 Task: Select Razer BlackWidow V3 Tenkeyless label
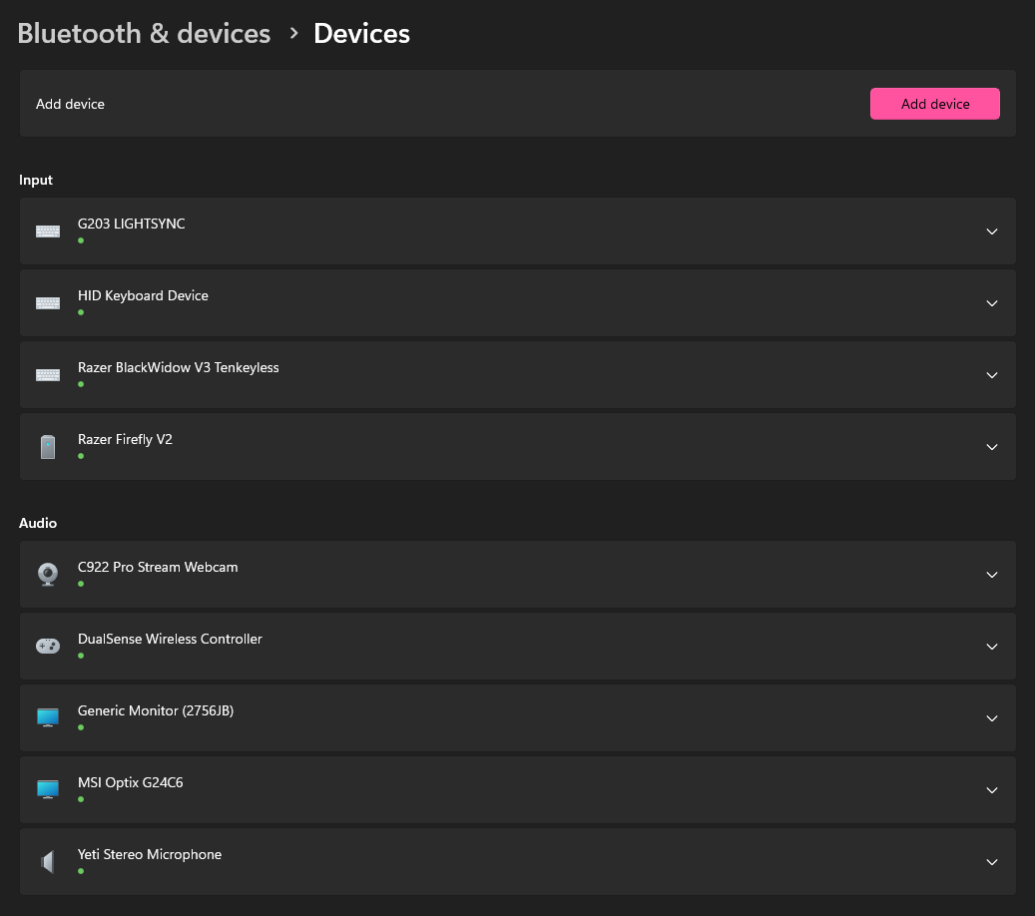click(179, 367)
